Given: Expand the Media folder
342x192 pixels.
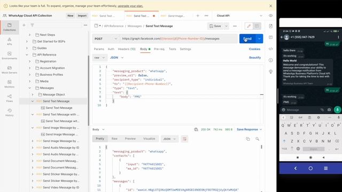Looking at the screenshot, I should [30, 81].
